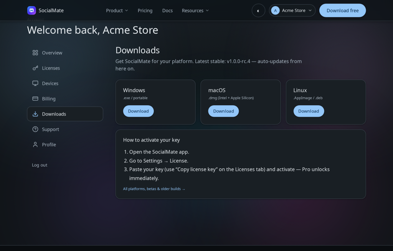393x251 pixels.
Task: Open the Billing section
Action: [65, 98]
